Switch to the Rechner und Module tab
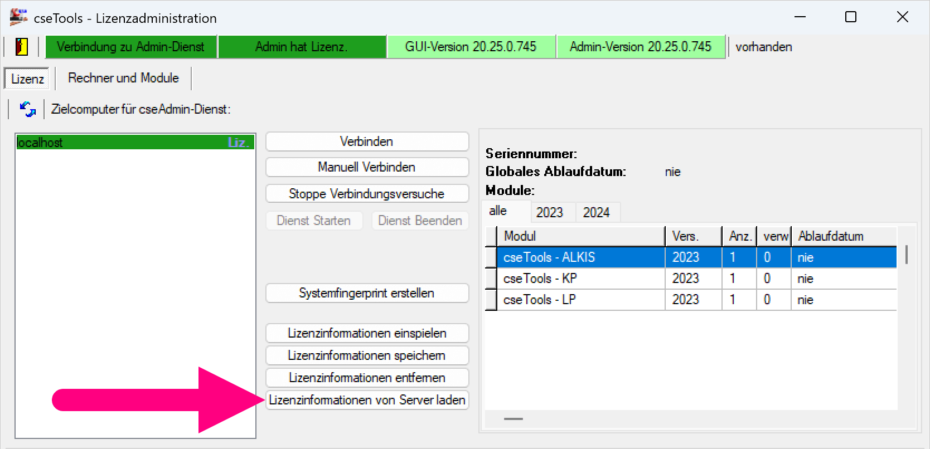The height and width of the screenshot is (449, 930). tap(123, 78)
